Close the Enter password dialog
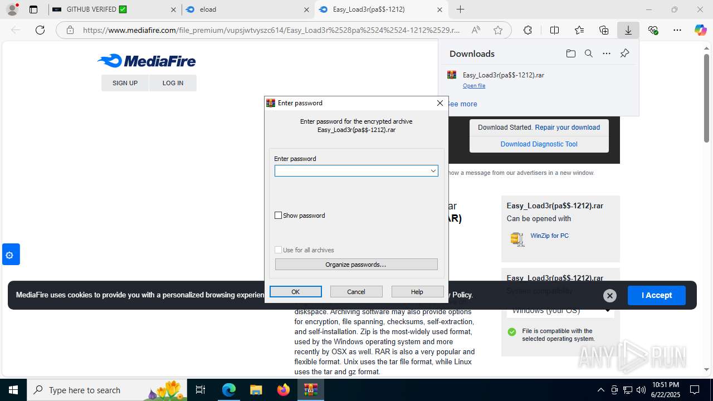Image resolution: width=713 pixels, height=401 pixels. point(440,103)
